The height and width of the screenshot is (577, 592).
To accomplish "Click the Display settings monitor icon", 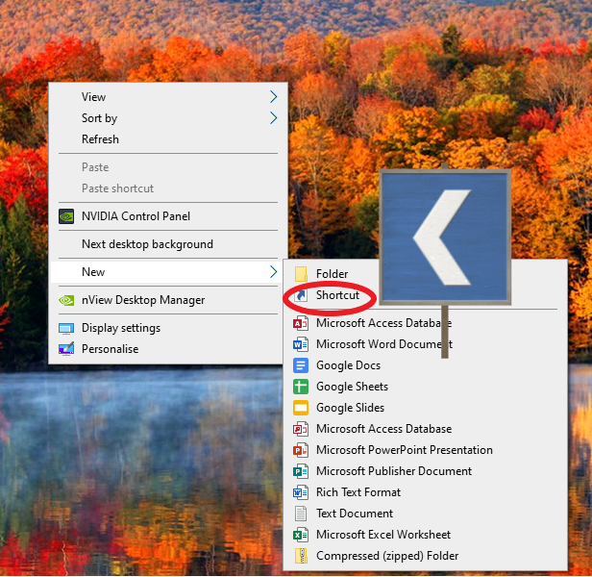I will point(66,328).
